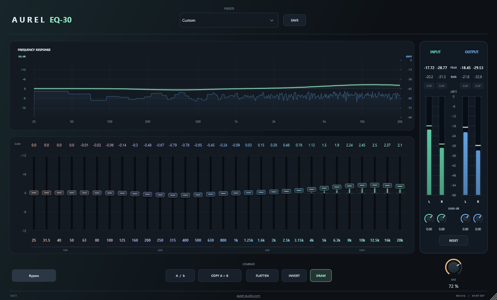
Task: Click the 63 Hz band fader handle
Action: (x=84, y=193)
